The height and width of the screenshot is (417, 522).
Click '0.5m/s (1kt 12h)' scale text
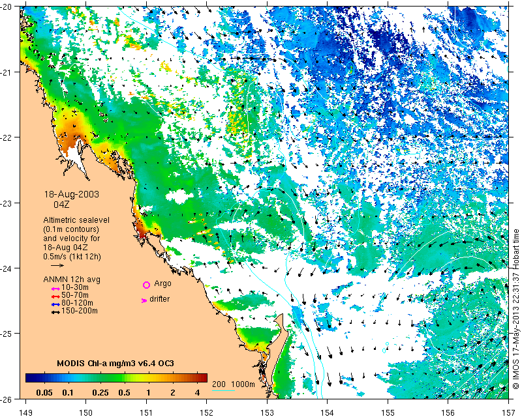(72, 257)
